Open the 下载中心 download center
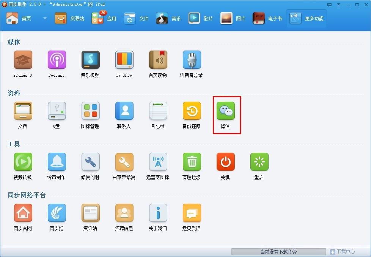The image size is (371, 257). [343, 252]
